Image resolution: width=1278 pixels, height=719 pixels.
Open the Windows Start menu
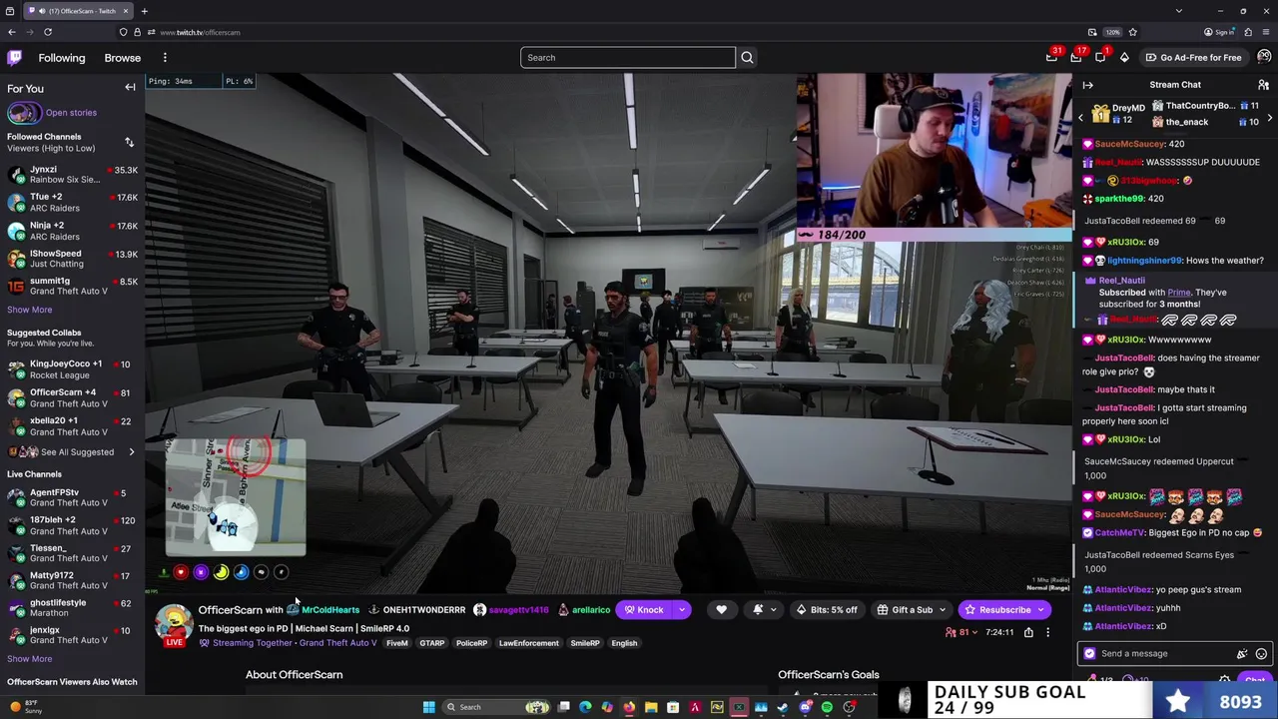tap(428, 707)
